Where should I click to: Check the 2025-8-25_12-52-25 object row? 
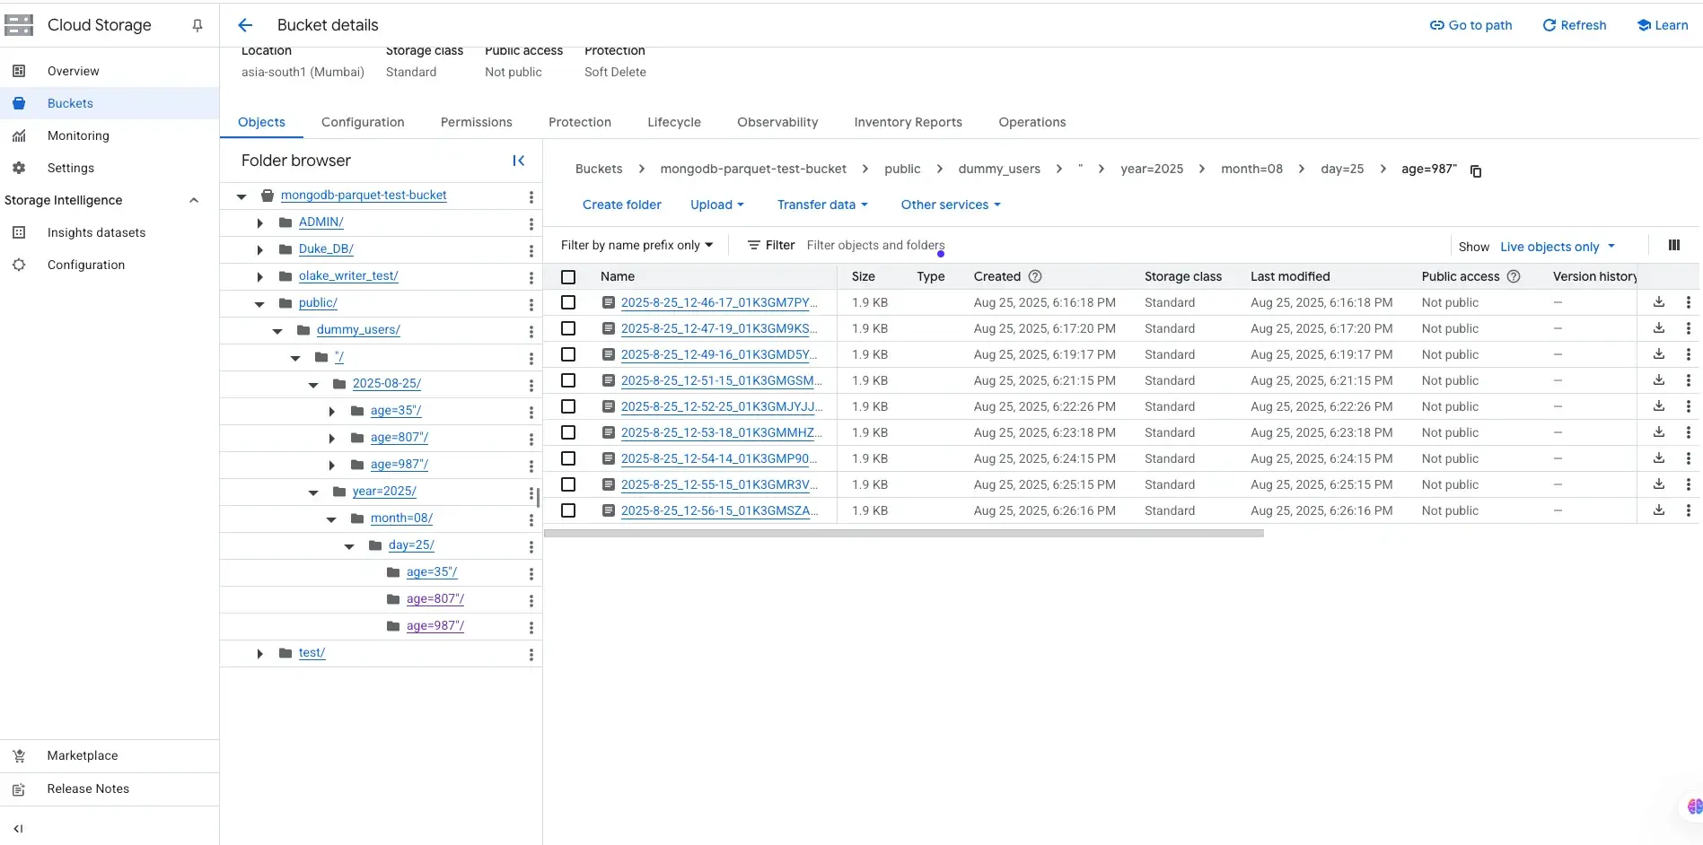[x=568, y=406]
